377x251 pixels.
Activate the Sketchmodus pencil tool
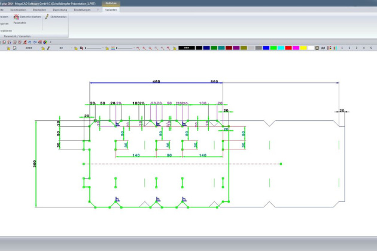47,17
